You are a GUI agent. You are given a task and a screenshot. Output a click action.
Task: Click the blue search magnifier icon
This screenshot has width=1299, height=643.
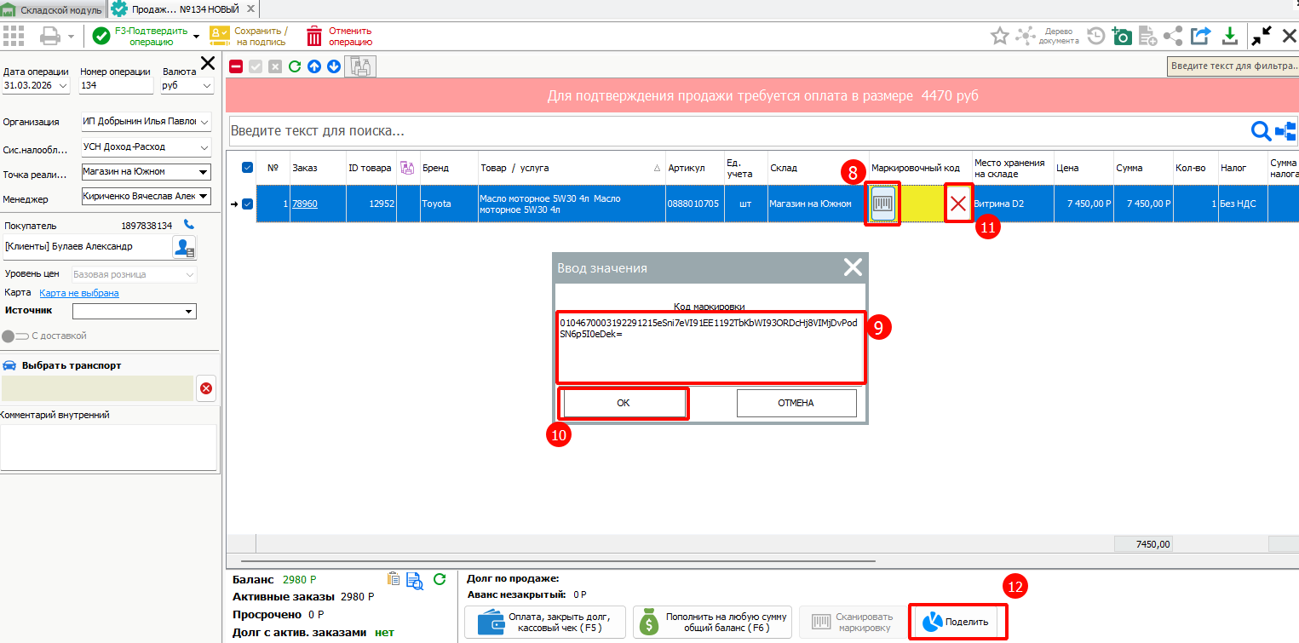[x=1260, y=131]
